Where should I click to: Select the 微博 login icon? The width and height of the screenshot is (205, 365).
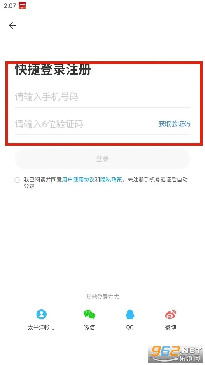tap(171, 314)
